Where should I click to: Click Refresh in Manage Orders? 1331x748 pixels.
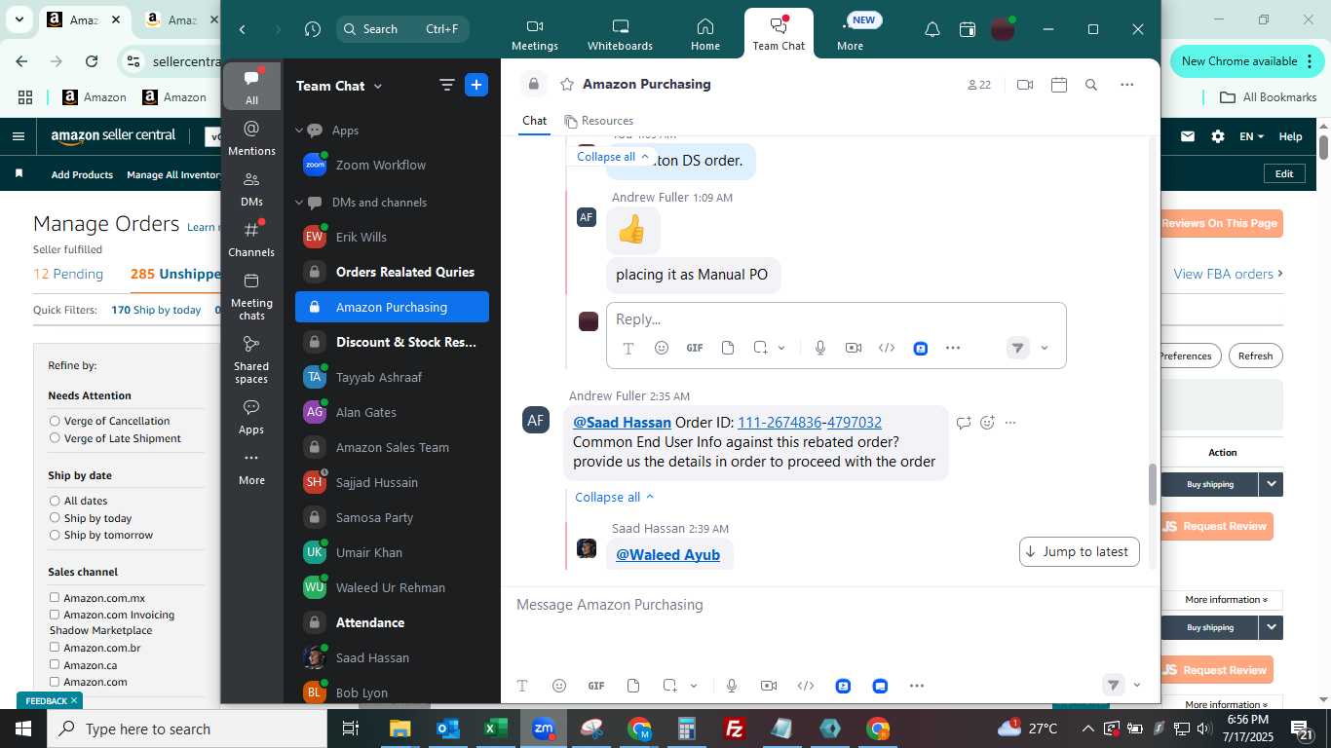click(1255, 355)
